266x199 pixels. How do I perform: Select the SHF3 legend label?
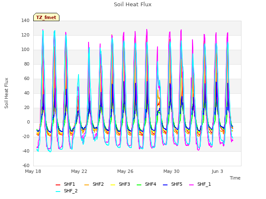pyautogui.click(x=124, y=184)
